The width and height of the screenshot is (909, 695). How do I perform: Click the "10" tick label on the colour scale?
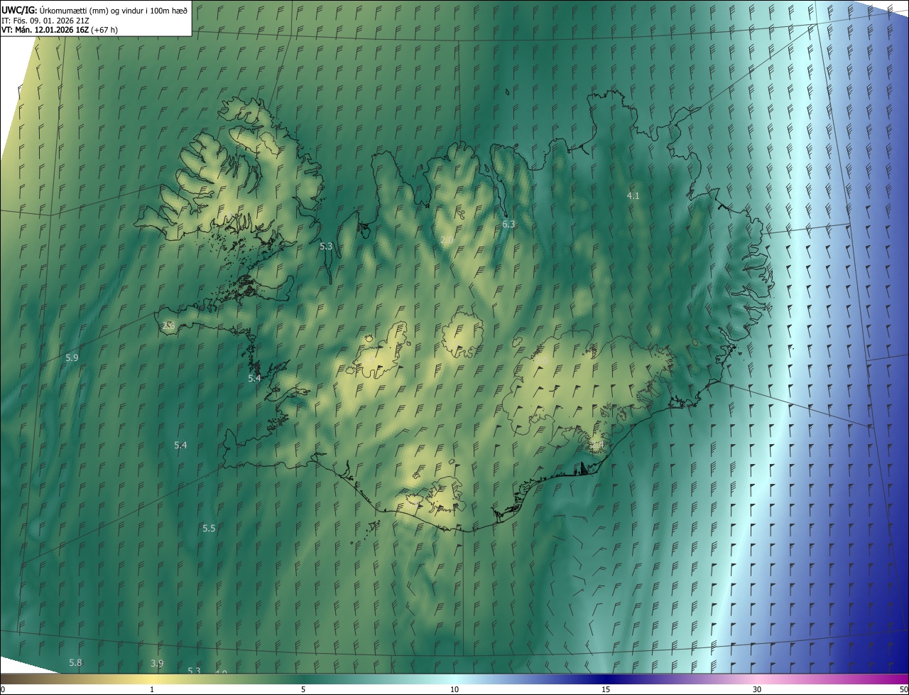tap(454, 689)
